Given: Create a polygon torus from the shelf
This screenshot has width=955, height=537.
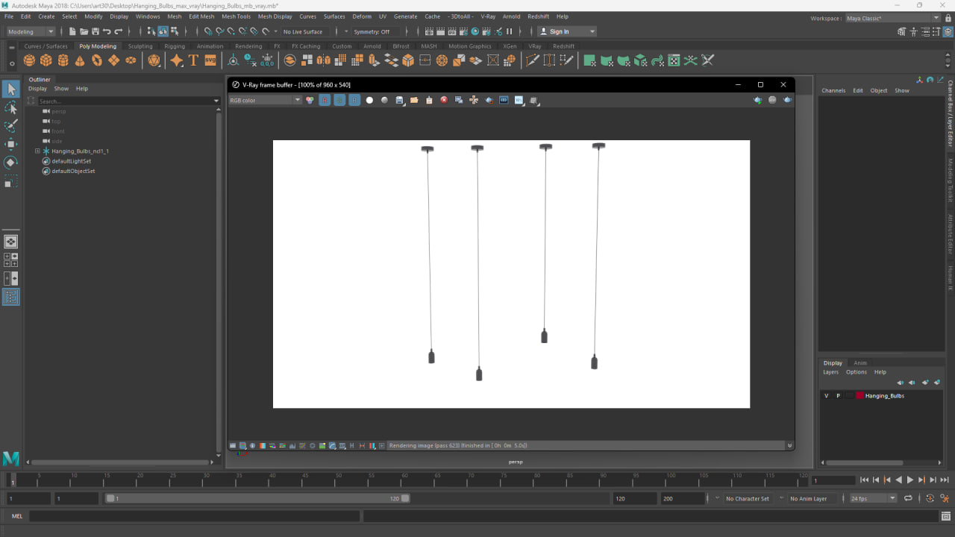Looking at the screenshot, I should 97,60.
